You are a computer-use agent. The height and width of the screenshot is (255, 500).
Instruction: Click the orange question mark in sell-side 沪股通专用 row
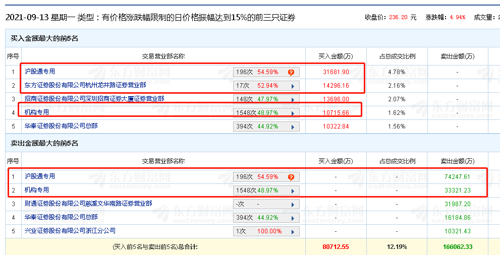pos(291,177)
